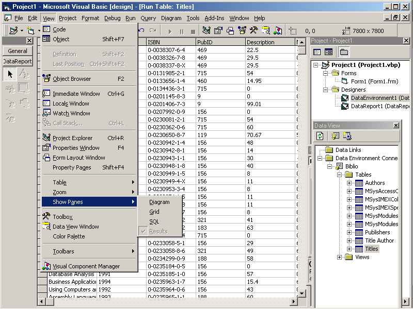Click Form Layout Window menu entry
This screenshot has width=413, height=309.
[89, 158]
